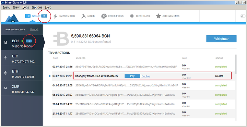This screenshot has height=127, width=247.
Task: Click the TIME column header
Action: [x=56, y=58]
